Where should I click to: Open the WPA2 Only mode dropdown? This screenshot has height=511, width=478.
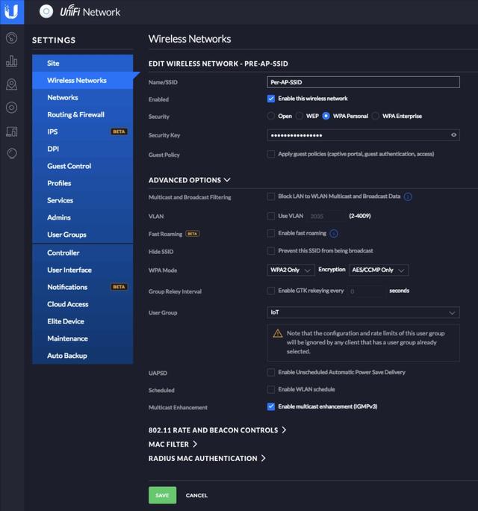tap(291, 270)
